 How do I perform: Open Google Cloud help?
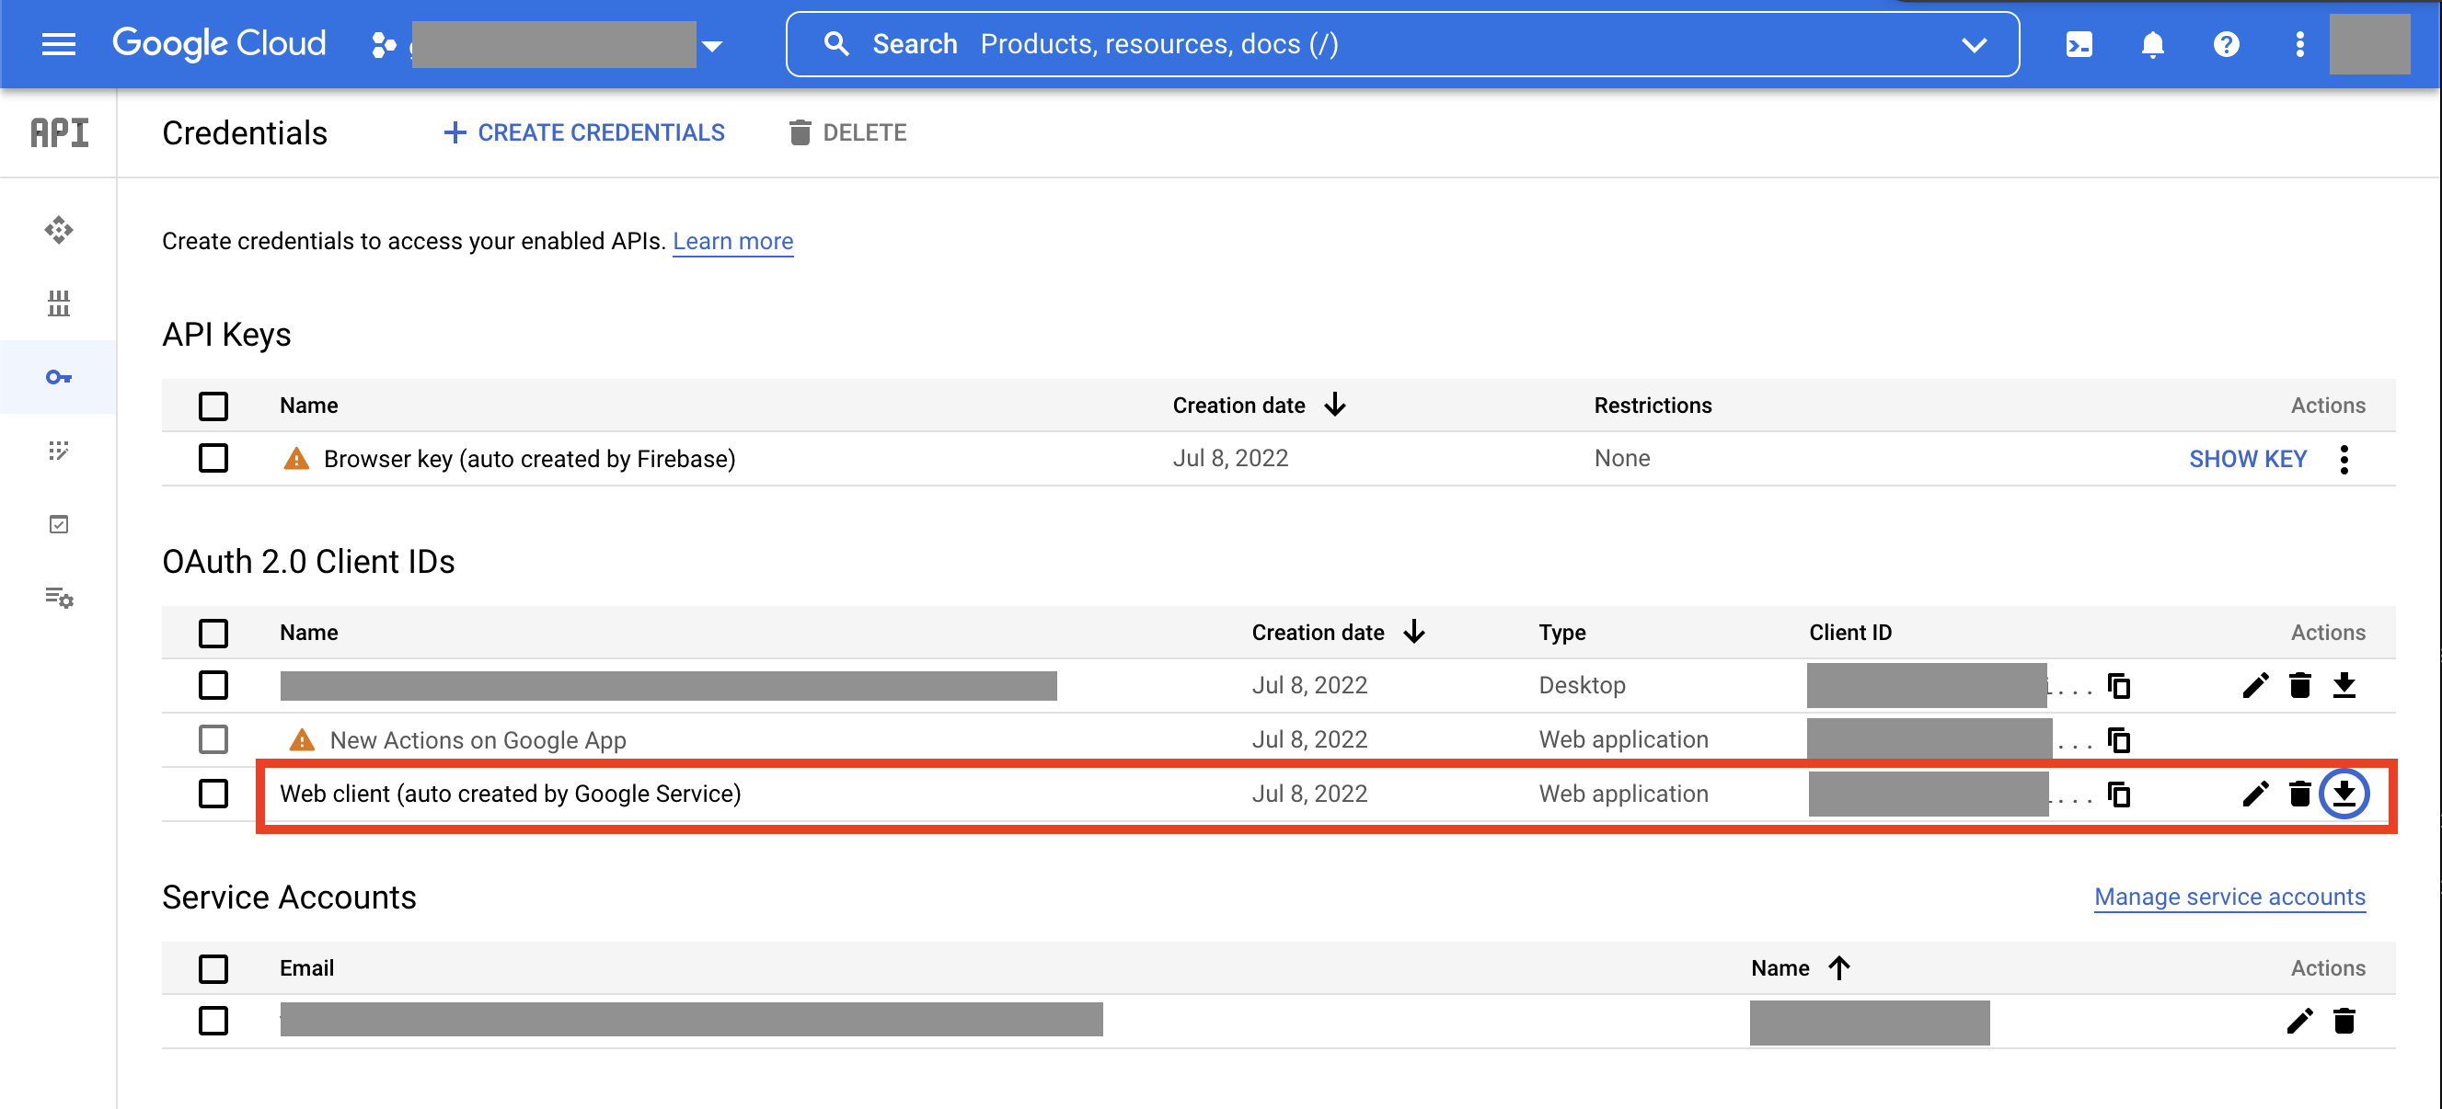pos(2226,43)
